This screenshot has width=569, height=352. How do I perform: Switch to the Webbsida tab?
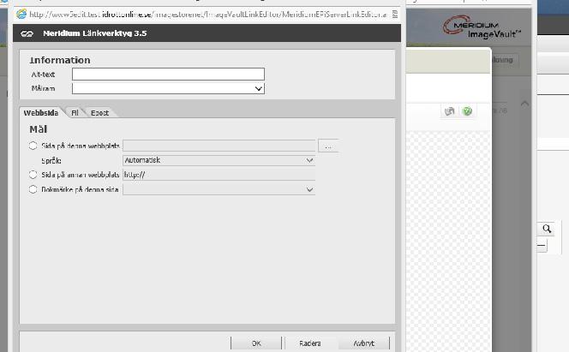(x=41, y=113)
